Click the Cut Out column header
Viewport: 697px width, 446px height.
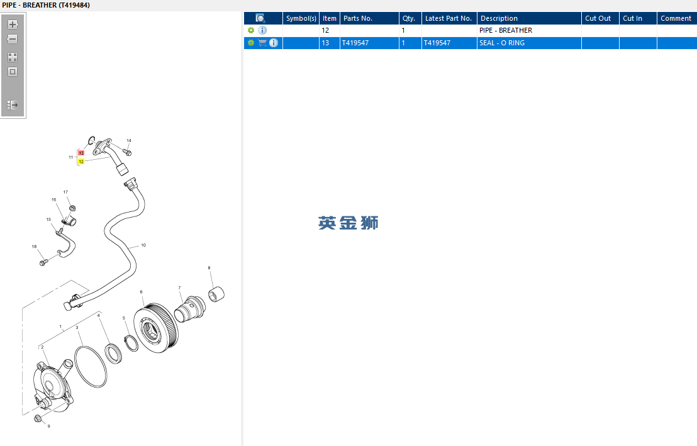(600, 18)
